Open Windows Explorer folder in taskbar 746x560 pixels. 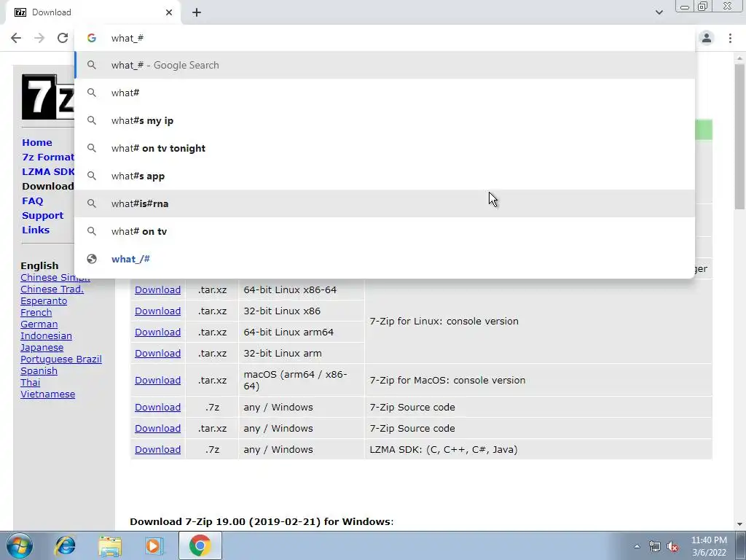tap(110, 545)
